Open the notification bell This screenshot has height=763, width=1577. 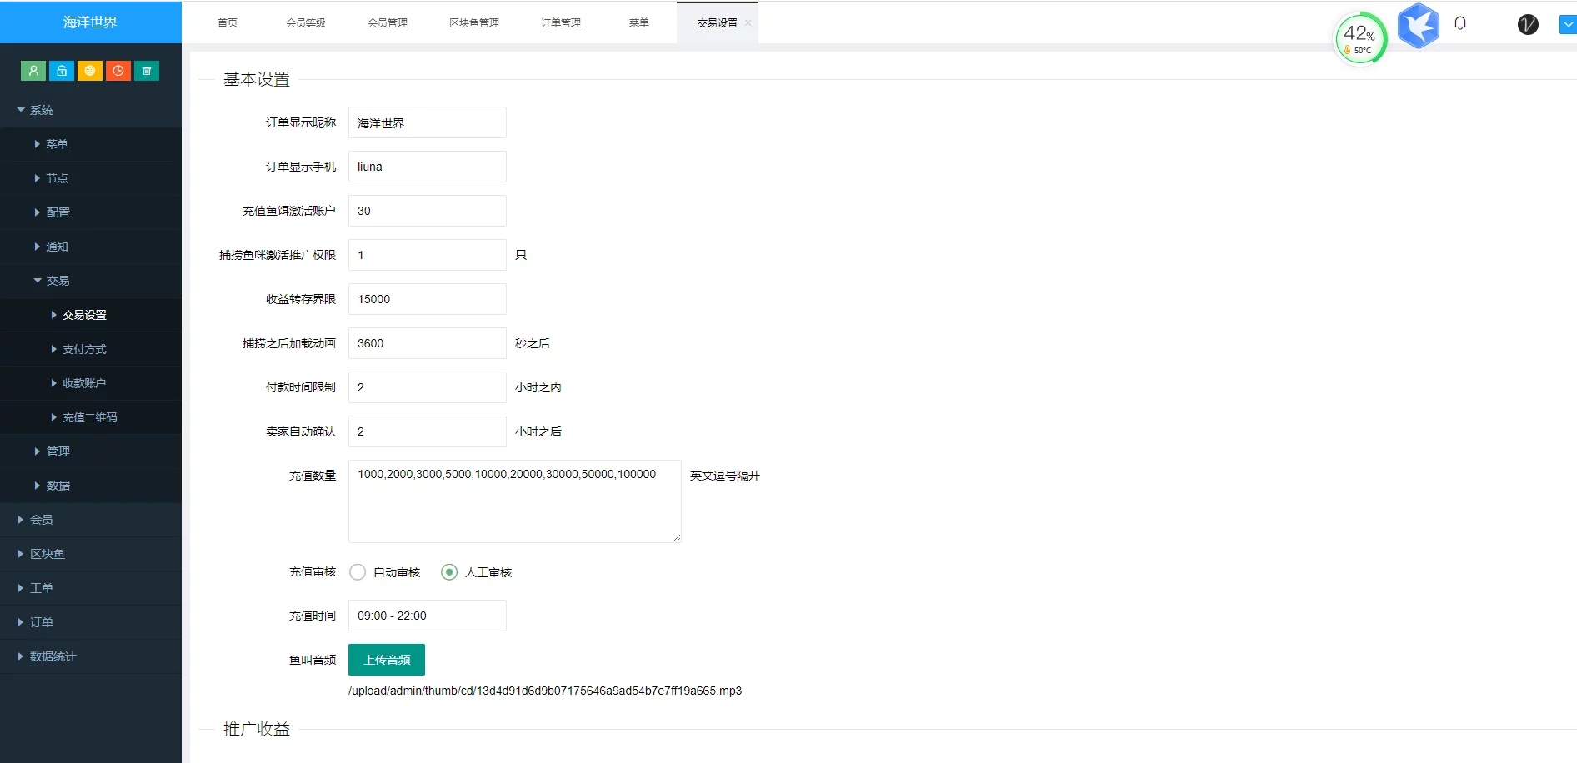[x=1460, y=23]
